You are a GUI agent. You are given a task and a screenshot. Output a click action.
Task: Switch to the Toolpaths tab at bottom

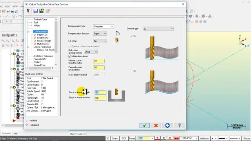(x=6, y=133)
